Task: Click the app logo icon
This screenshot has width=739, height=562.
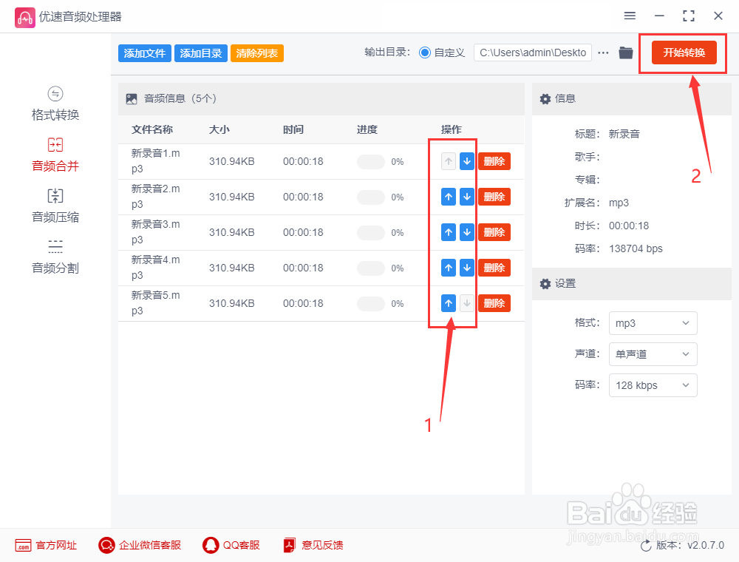Action: tap(24, 18)
